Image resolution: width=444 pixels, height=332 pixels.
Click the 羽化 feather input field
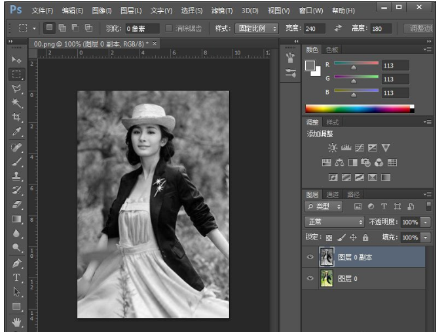click(143, 29)
